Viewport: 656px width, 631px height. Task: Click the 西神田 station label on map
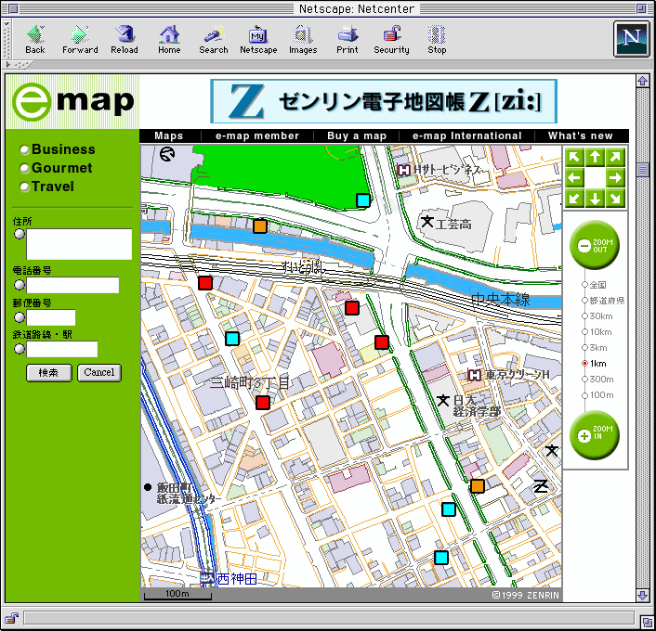point(237,579)
